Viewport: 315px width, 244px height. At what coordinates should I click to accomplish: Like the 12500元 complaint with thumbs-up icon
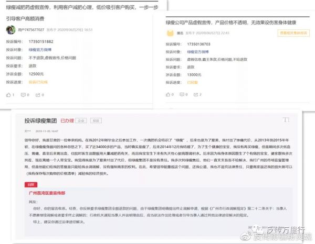(8, 95)
